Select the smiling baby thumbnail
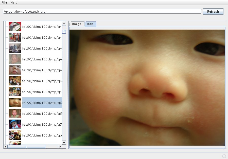Image resolution: width=228 pixels, height=159 pixels. tap(15, 113)
